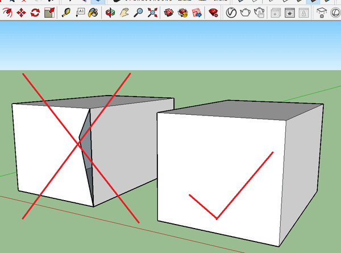341x253 pixels.
Task: Select the Tape Measure tool
Action: [66, 13]
